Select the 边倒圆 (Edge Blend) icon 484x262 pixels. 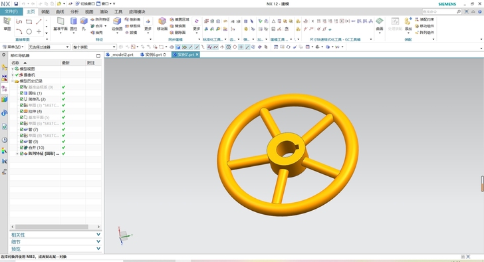click(117, 21)
